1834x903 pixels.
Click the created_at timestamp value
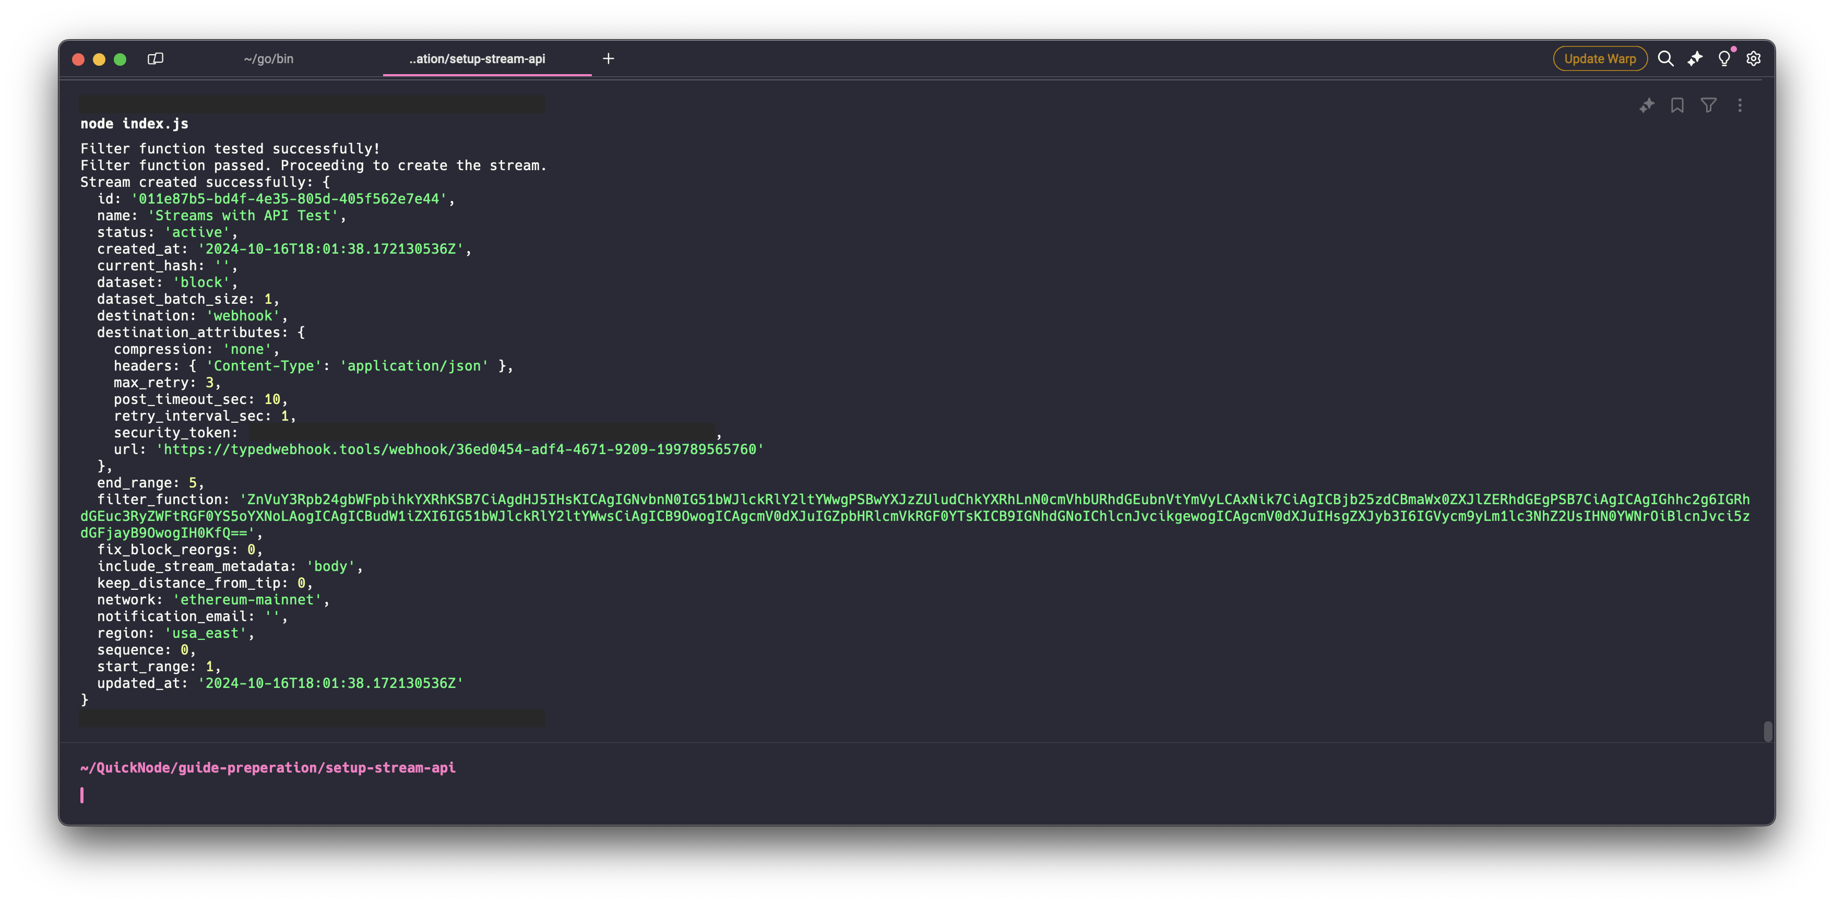[331, 248]
